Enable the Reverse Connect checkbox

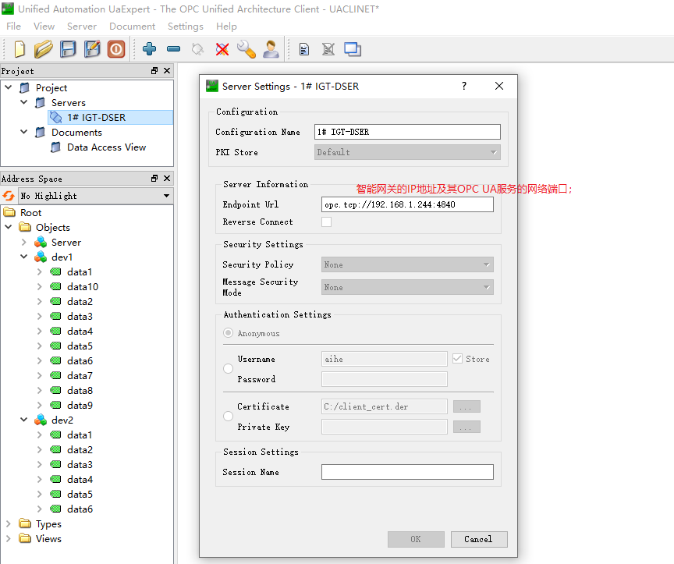(326, 222)
